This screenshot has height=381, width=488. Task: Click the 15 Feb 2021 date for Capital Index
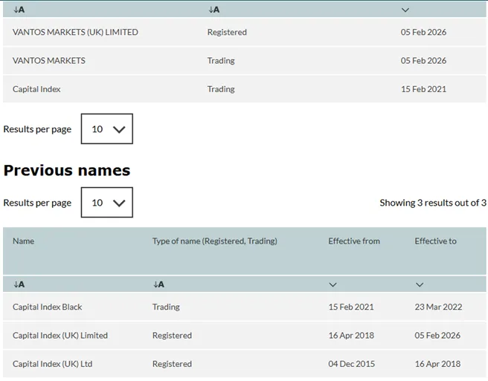[x=423, y=89]
